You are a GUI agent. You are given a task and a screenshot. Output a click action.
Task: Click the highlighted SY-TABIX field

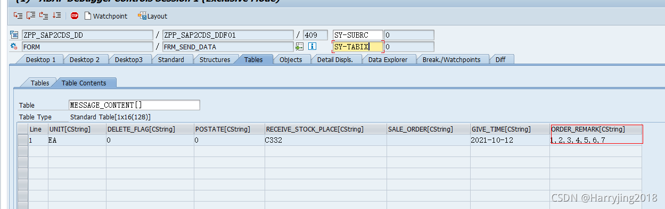[x=358, y=47]
